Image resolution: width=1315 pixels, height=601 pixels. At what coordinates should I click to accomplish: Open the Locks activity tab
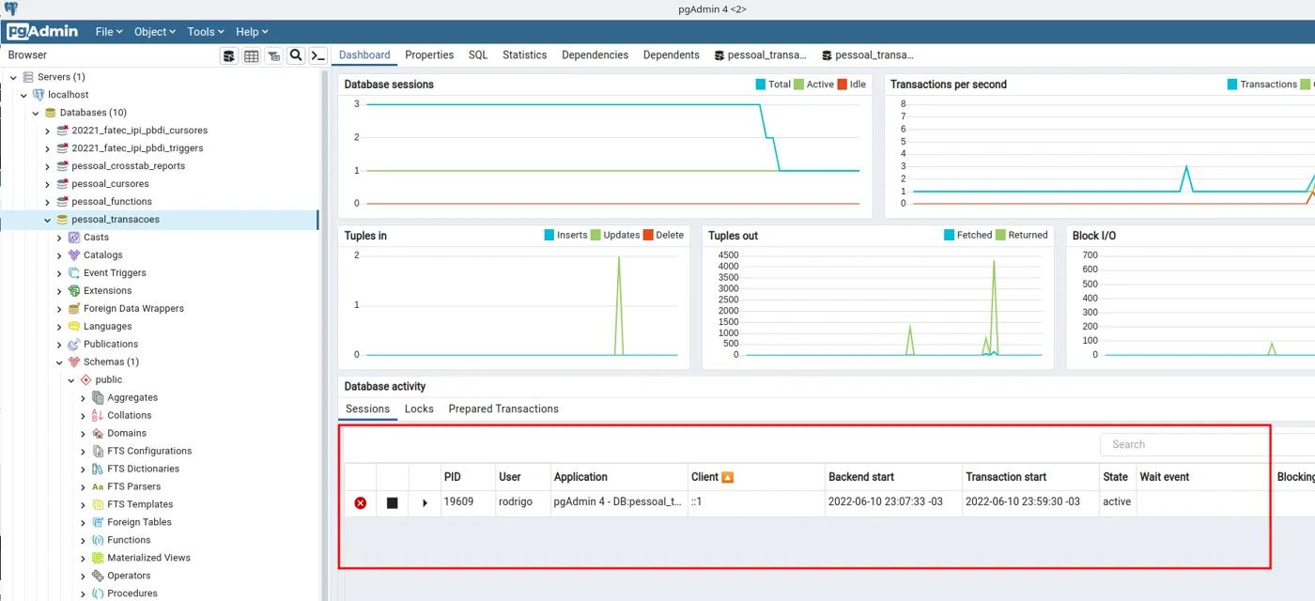click(x=419, y=409)
